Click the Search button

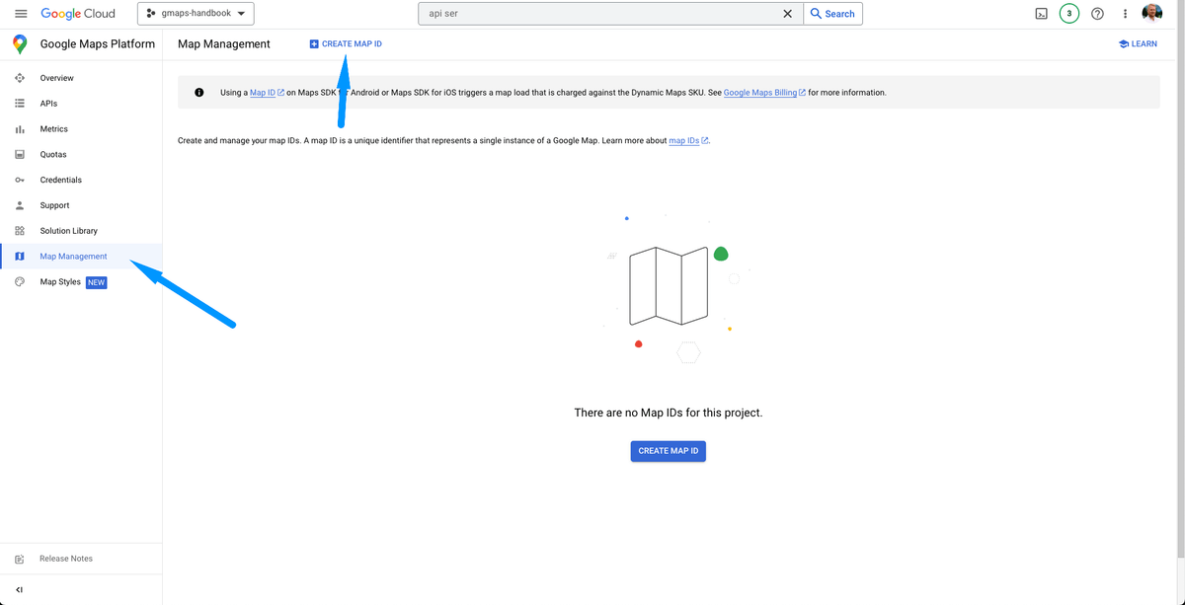pos(832,14)
